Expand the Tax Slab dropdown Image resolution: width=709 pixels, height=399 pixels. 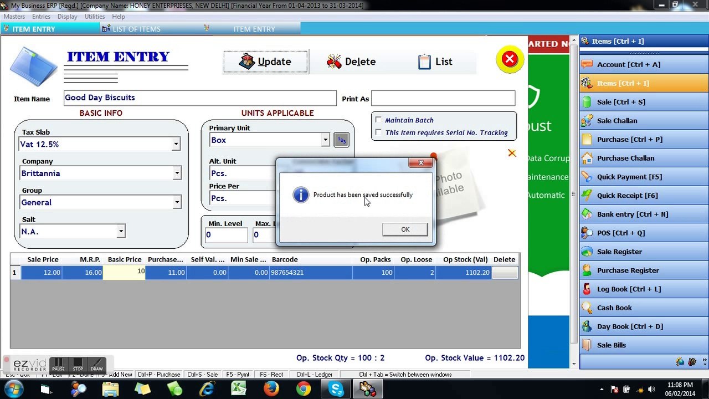pyautogui.click(x=176, y=144)
